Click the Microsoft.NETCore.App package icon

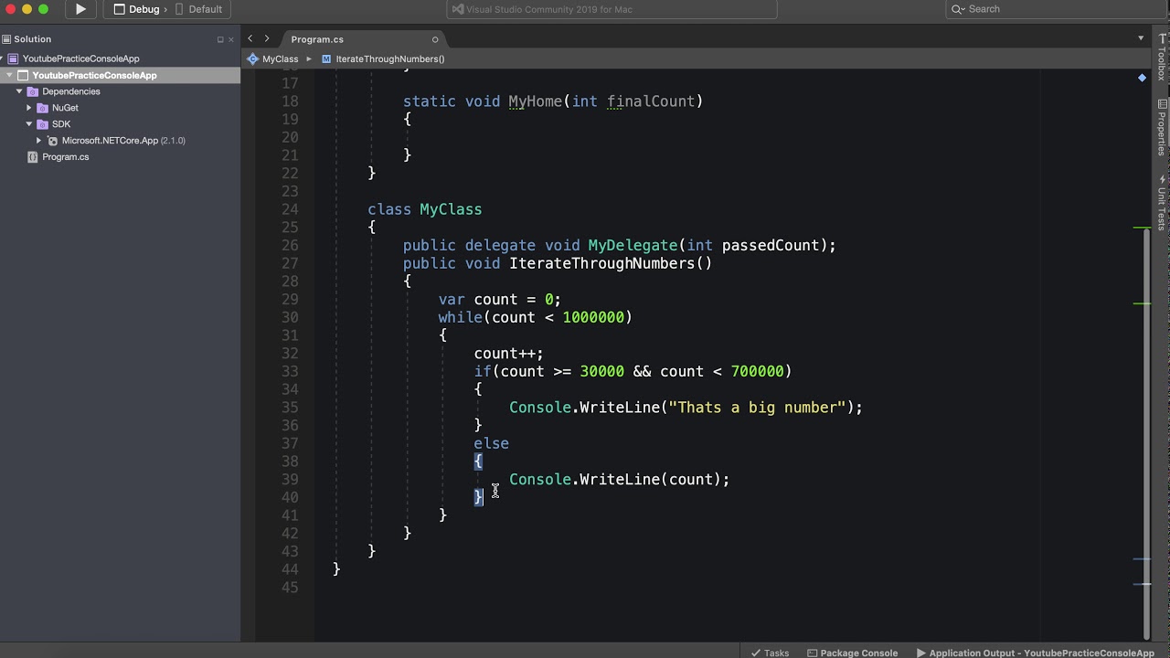(x=53, y=141)
